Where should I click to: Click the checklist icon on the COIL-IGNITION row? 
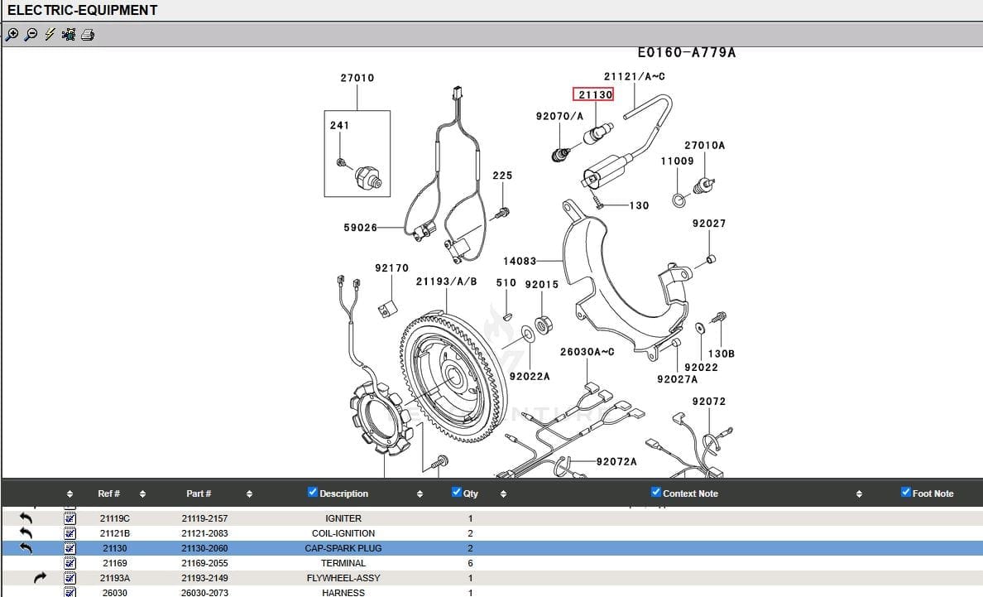70,533
